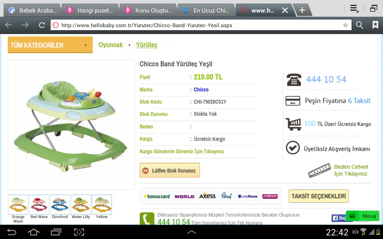
Task: Expand the bottom navigation bar chevron
Action: (191, 232)
